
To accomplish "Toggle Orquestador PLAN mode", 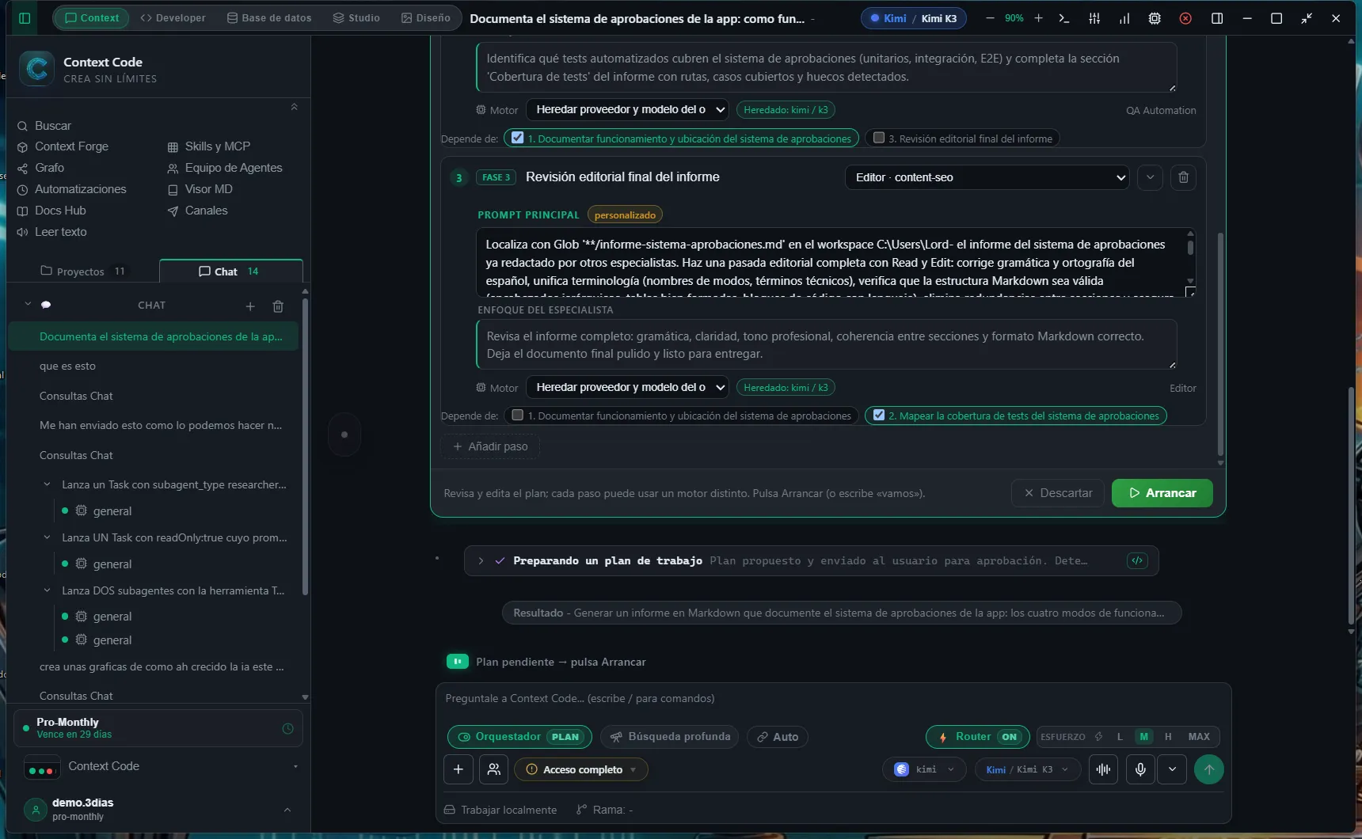I will [519, 737].
